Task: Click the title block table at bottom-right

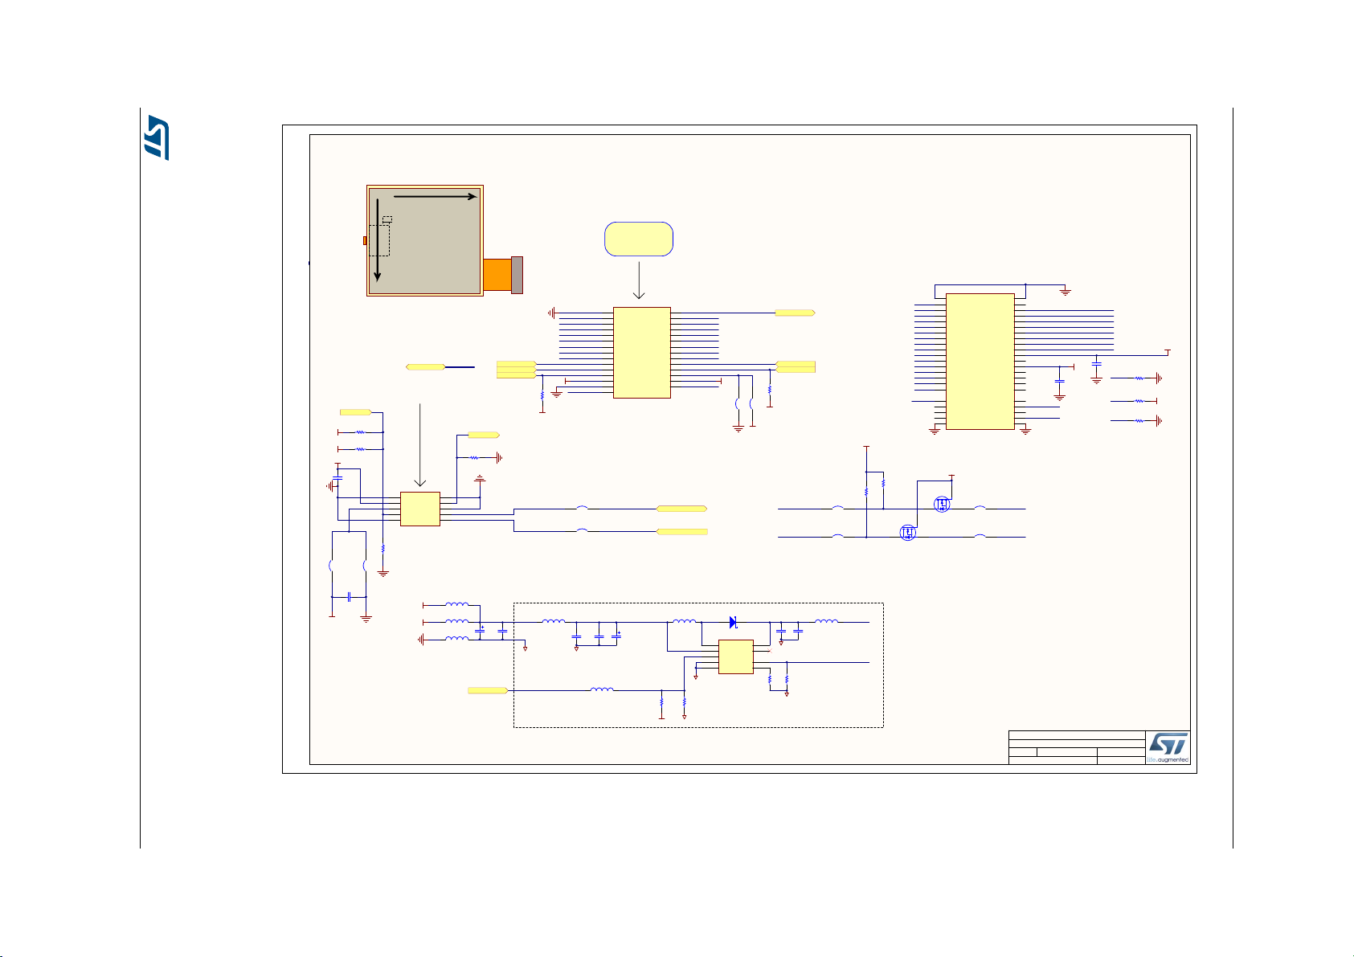Action: coord(1077,747)
